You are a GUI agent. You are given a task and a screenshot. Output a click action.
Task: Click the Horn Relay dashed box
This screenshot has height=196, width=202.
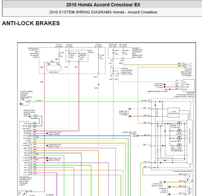(54, 68)
